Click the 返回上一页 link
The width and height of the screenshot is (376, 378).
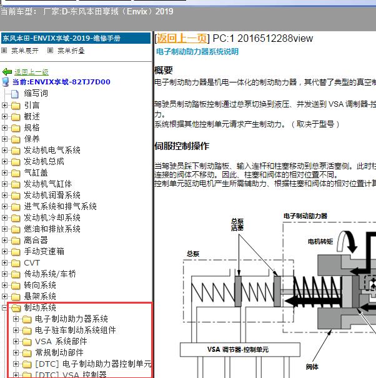182,38
